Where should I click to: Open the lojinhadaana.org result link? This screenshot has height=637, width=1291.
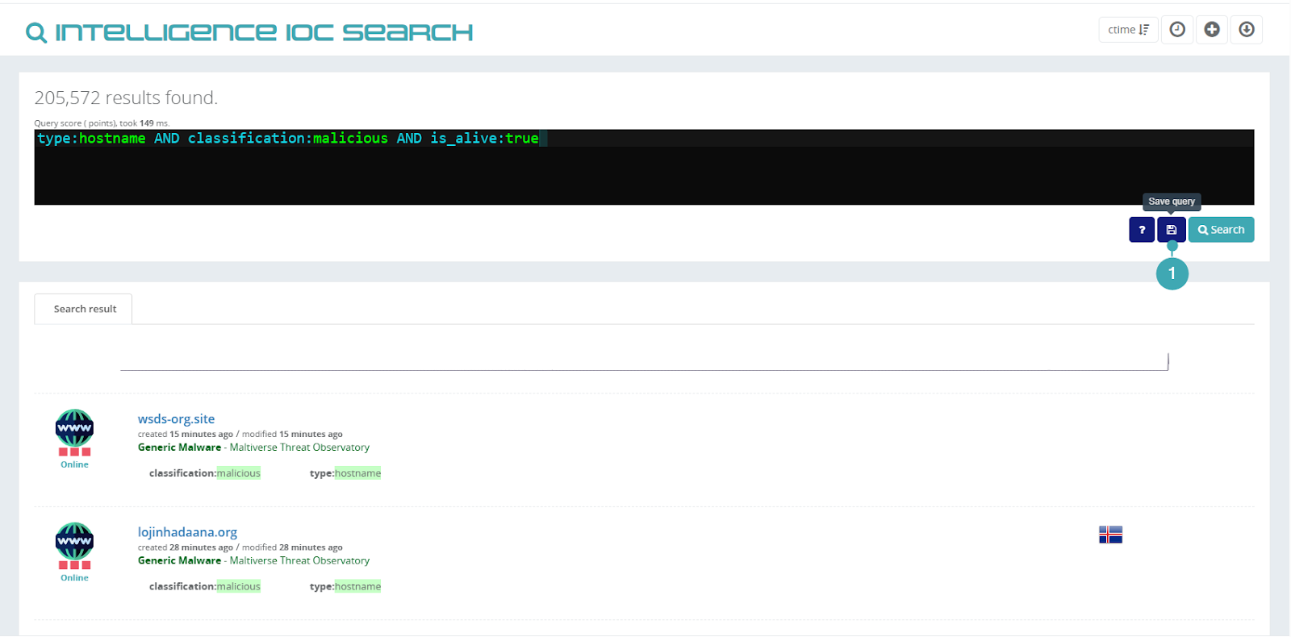[187, 532]
